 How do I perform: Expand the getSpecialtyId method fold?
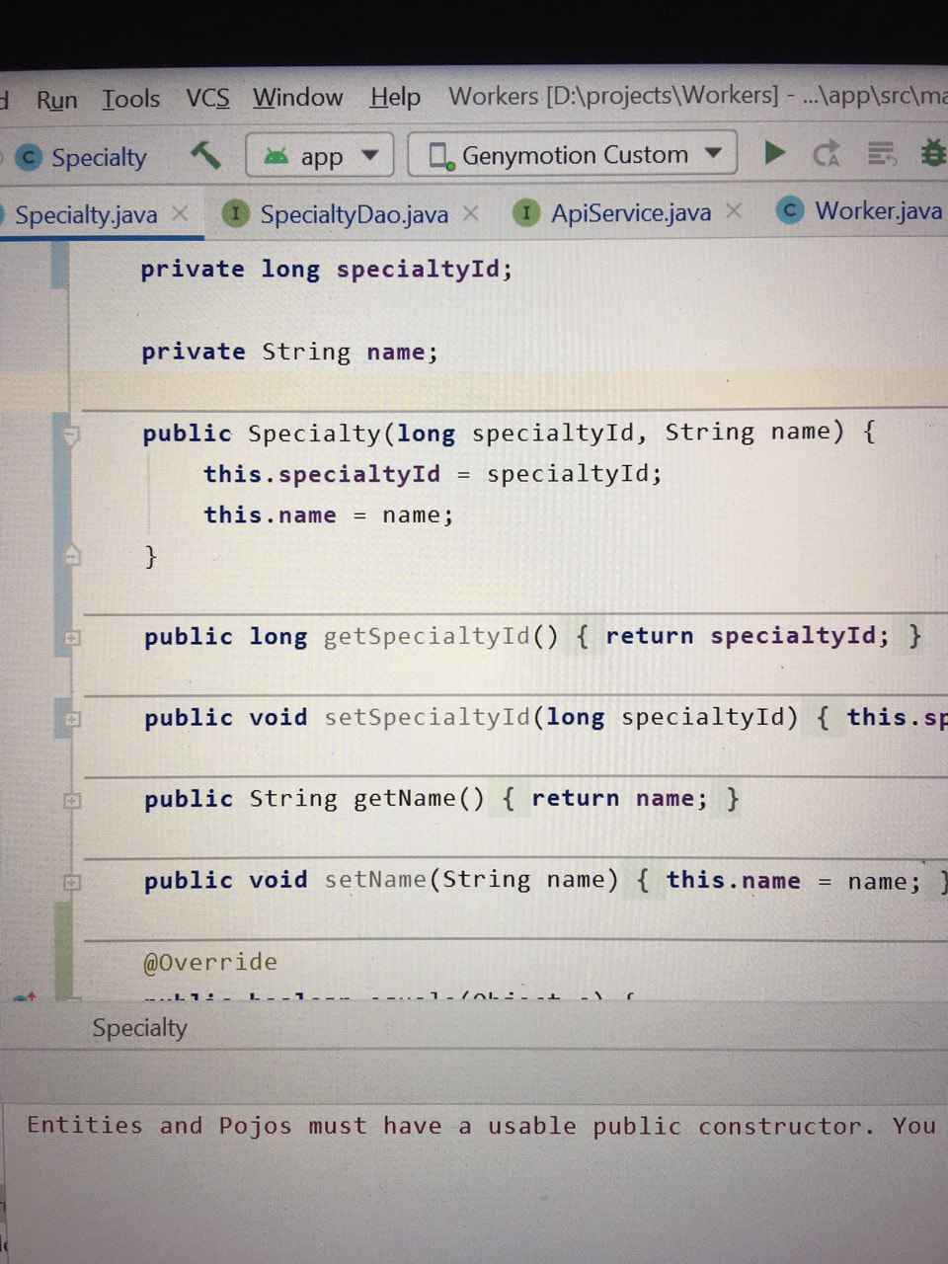71,638
